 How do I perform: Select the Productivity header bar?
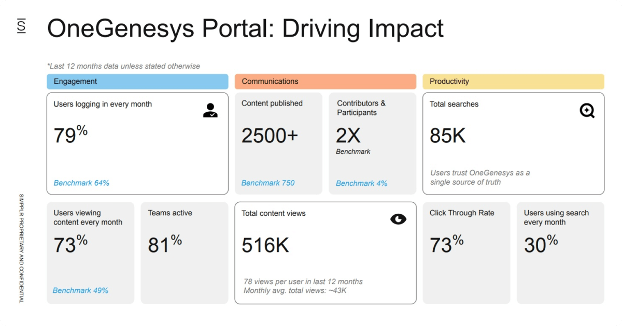click(x=513, y=81)
